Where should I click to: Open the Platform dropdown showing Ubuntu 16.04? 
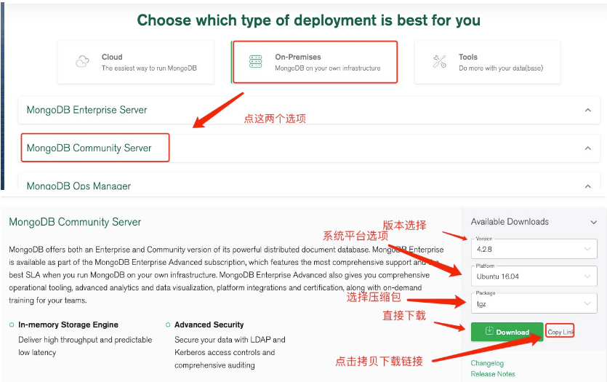pyautogui.click(x=534, y=276)
